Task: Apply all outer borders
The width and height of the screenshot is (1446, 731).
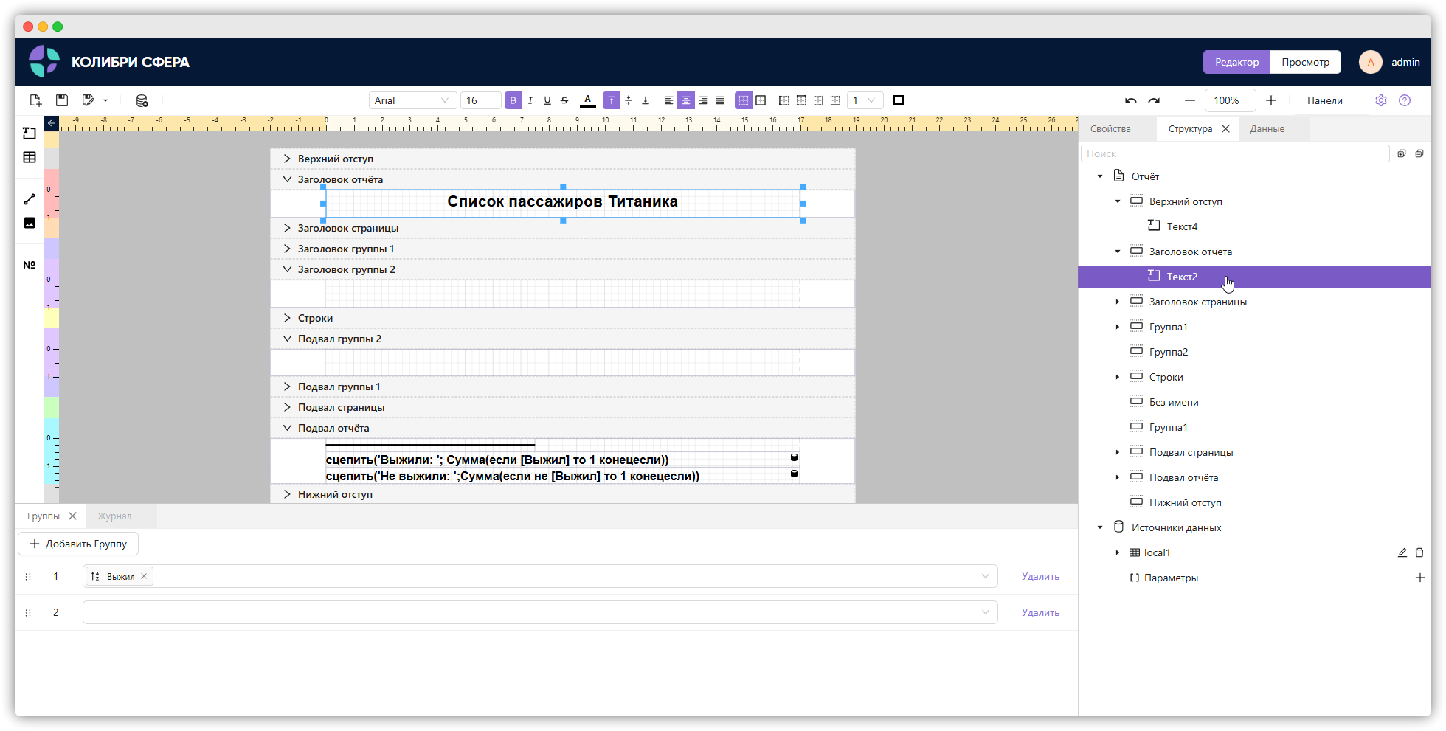Action: tap(761, 100)
